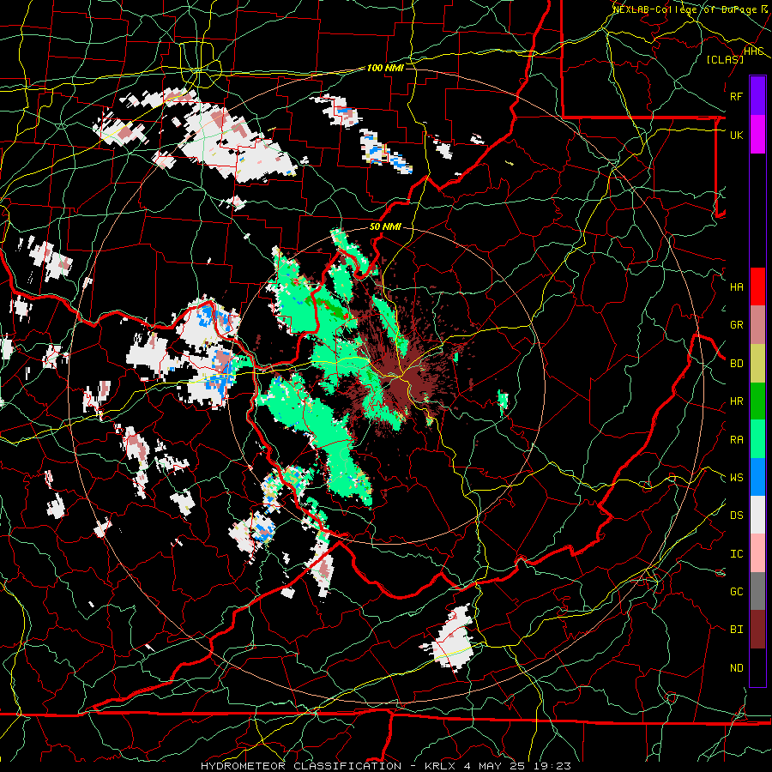Screen dimensions: 772x772
Task: Click the IC legend label
Action: click(736, 554)
